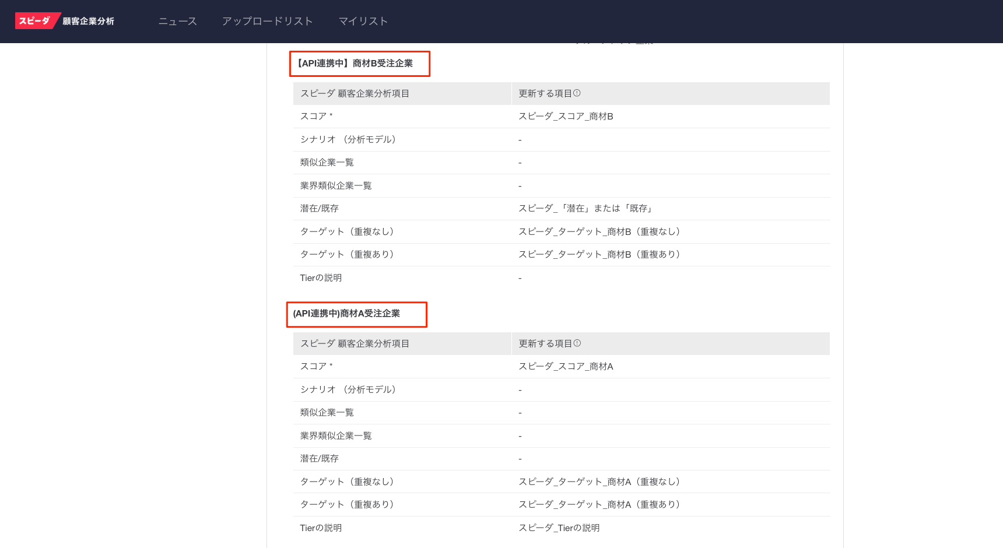Click the スピーダ_スコア_商材A value

click(566, 367)
